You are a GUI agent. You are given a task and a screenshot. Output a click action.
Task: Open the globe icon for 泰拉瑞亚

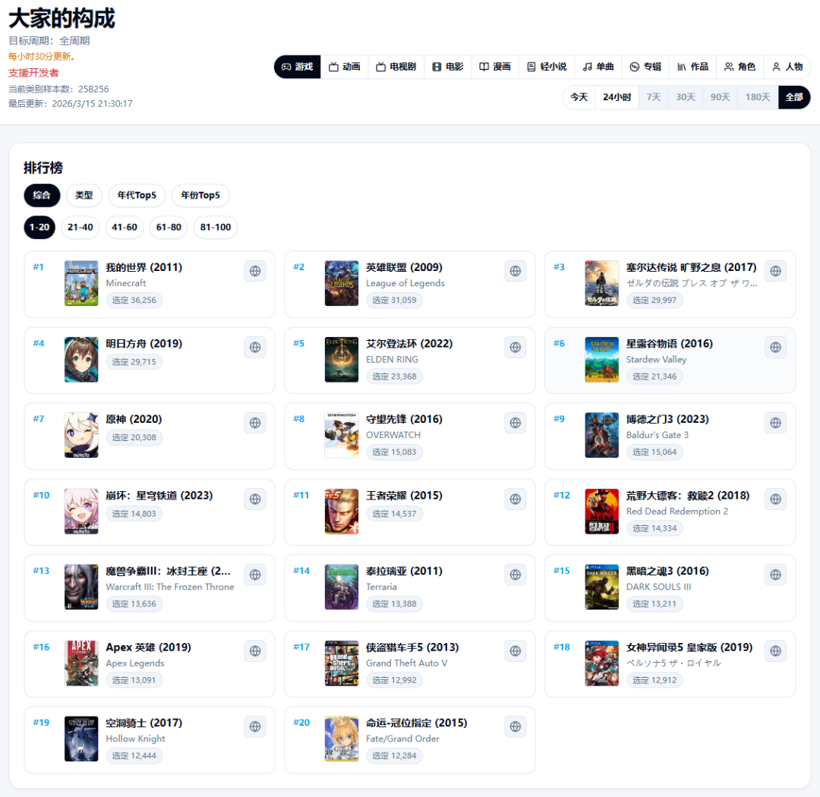click(x=516, y=575)
